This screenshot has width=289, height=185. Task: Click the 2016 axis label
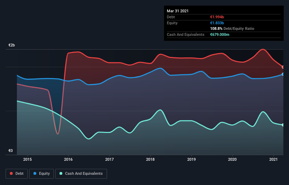68,159
